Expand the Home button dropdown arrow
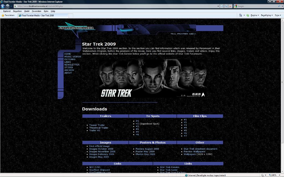The image size is (284, 177). pos(244,15)
